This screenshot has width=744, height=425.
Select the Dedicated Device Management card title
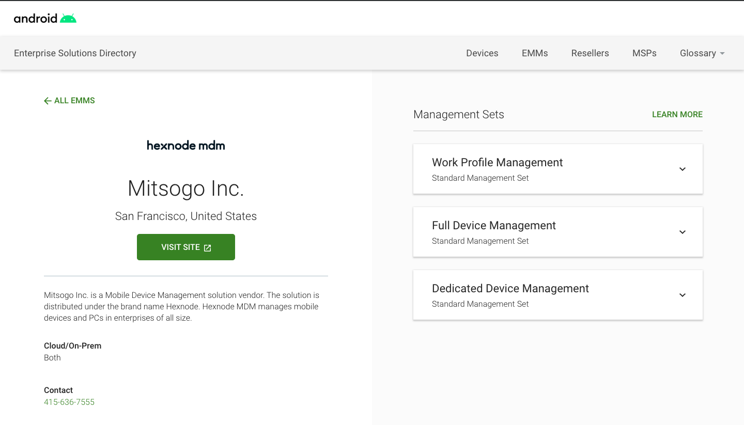point(510,289)
